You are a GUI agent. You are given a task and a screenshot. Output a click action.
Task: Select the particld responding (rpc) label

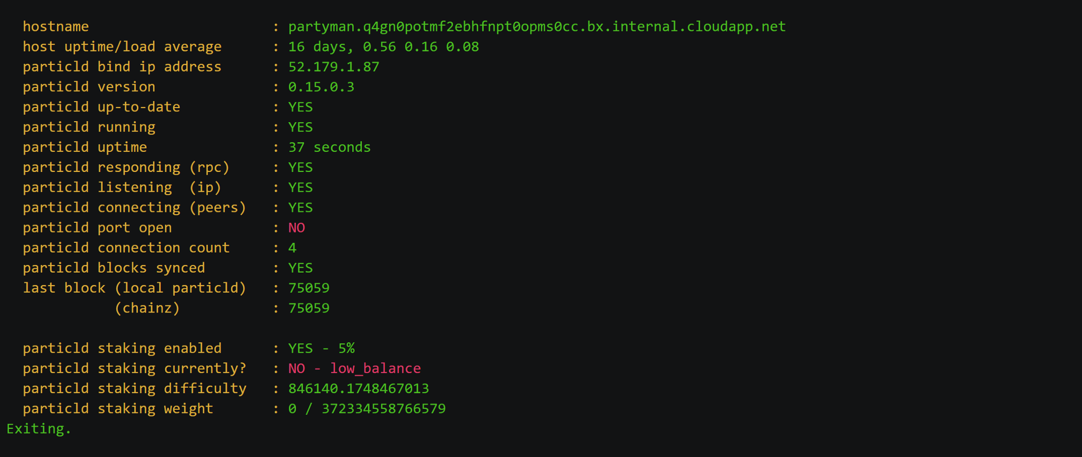pyautogui.click(x=126, y=168)
